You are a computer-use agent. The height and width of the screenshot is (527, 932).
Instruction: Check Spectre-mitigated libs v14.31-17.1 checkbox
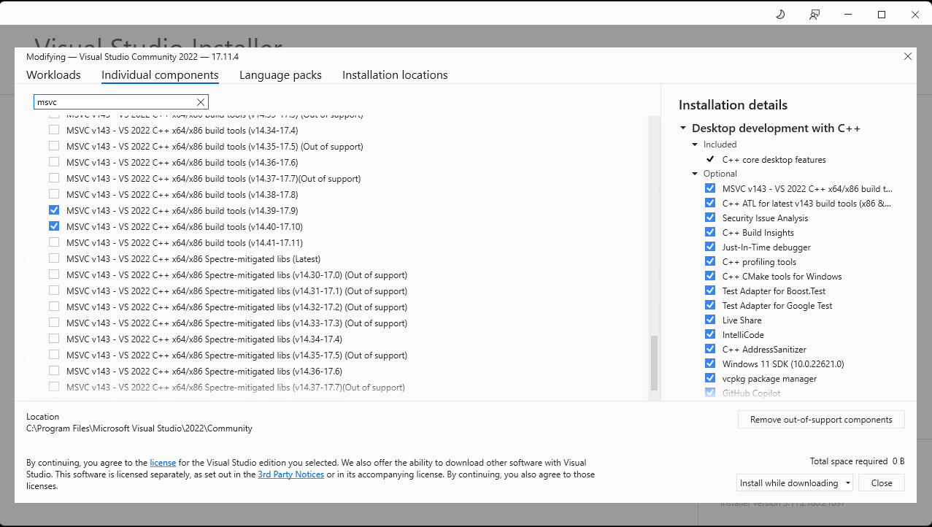54,291
